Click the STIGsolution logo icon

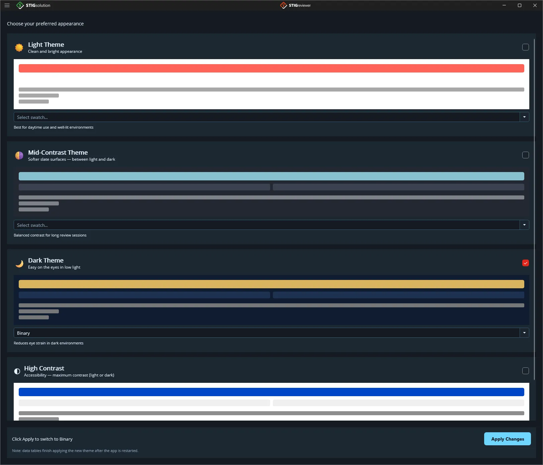click(x=20, y=5)
